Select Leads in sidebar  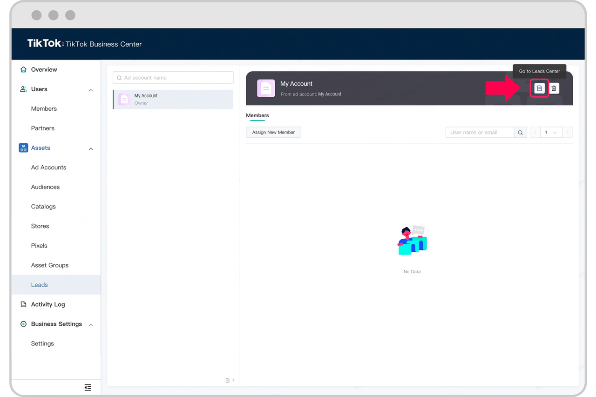(56, 284)
